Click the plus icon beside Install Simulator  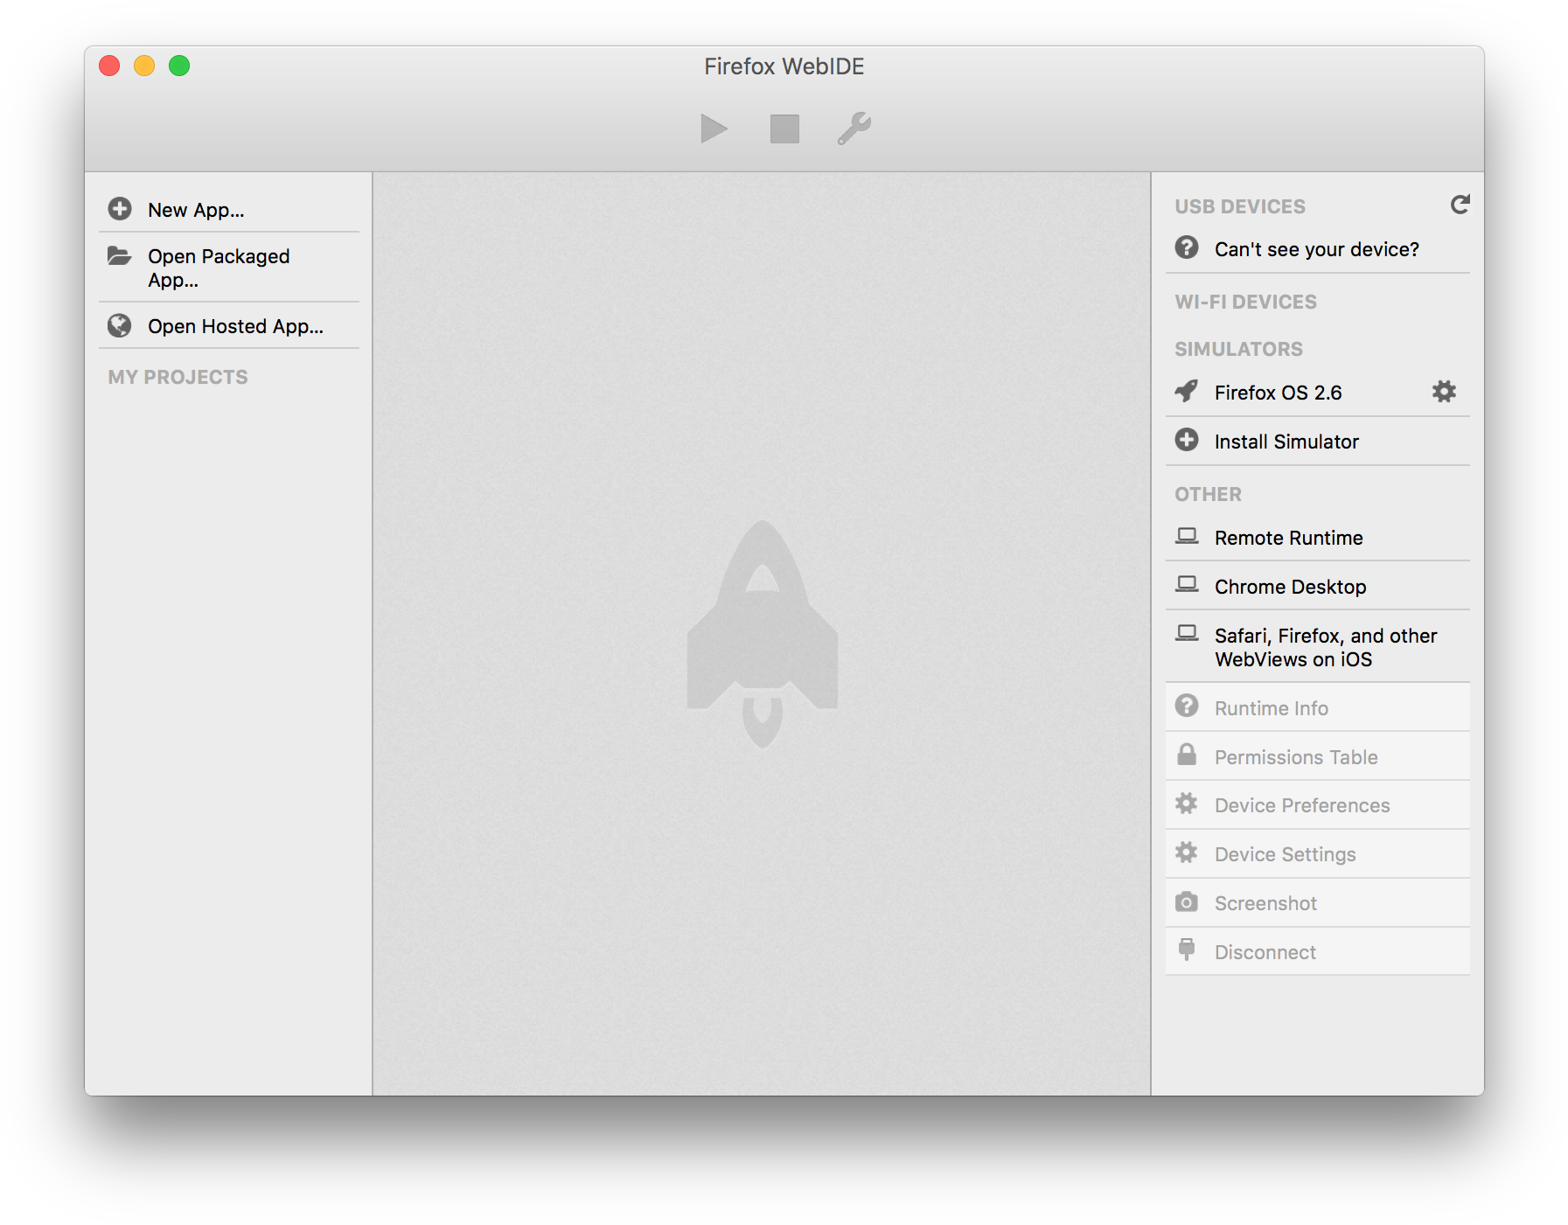pyautogui.click(x=1187, y=440)
